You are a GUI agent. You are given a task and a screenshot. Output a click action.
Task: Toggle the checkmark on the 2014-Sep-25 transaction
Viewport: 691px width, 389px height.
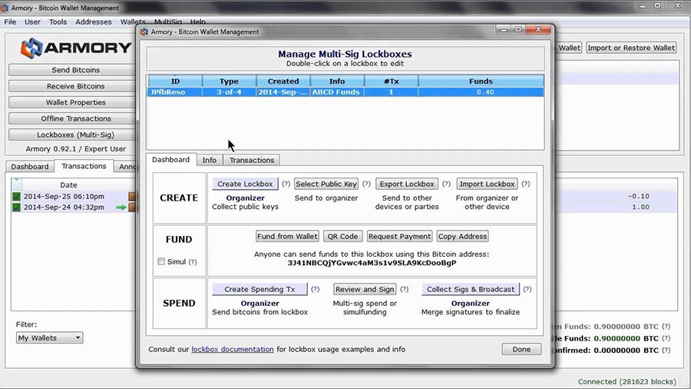(x=17, y=196)
